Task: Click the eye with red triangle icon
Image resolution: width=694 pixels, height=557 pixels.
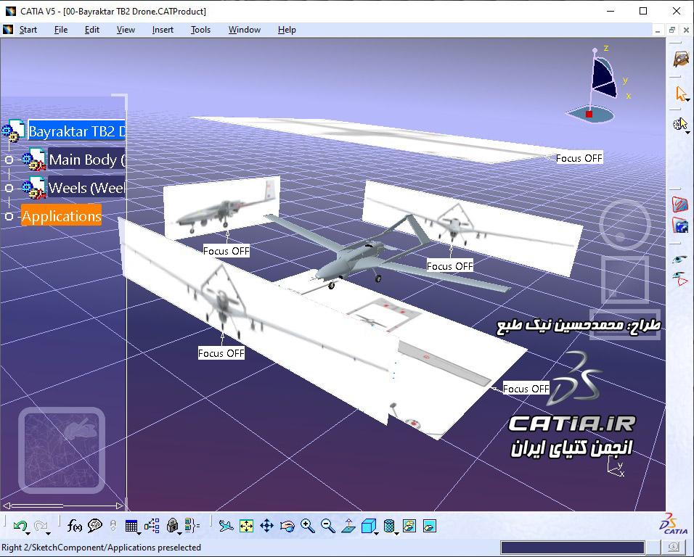Action: [x=680, y=278]
